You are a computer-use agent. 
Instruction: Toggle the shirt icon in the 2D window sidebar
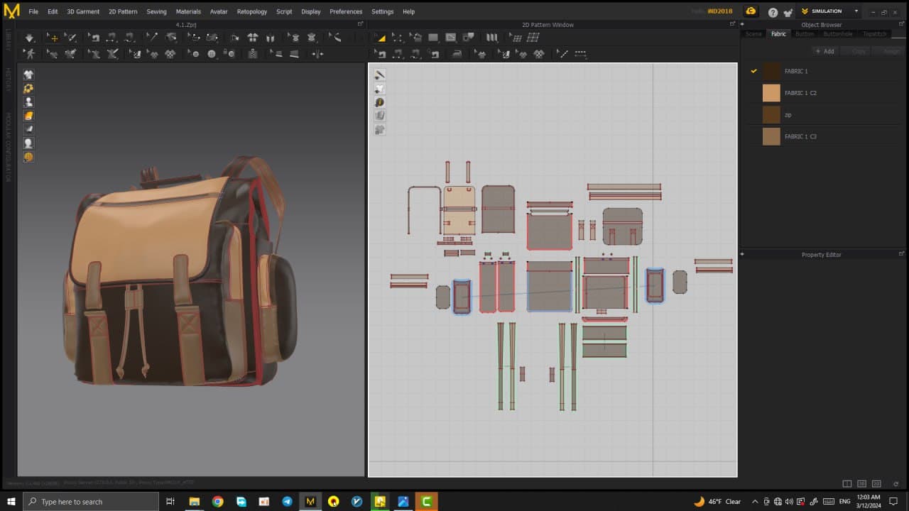tap(380, 89)
